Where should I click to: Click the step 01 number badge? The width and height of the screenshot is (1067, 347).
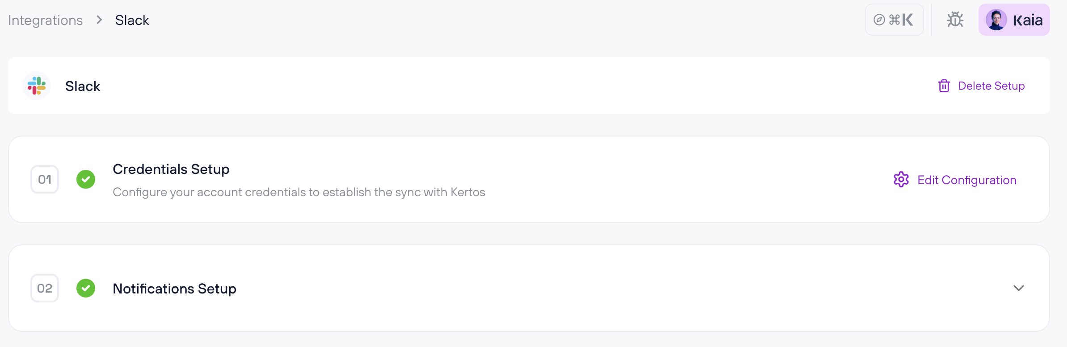45,179
